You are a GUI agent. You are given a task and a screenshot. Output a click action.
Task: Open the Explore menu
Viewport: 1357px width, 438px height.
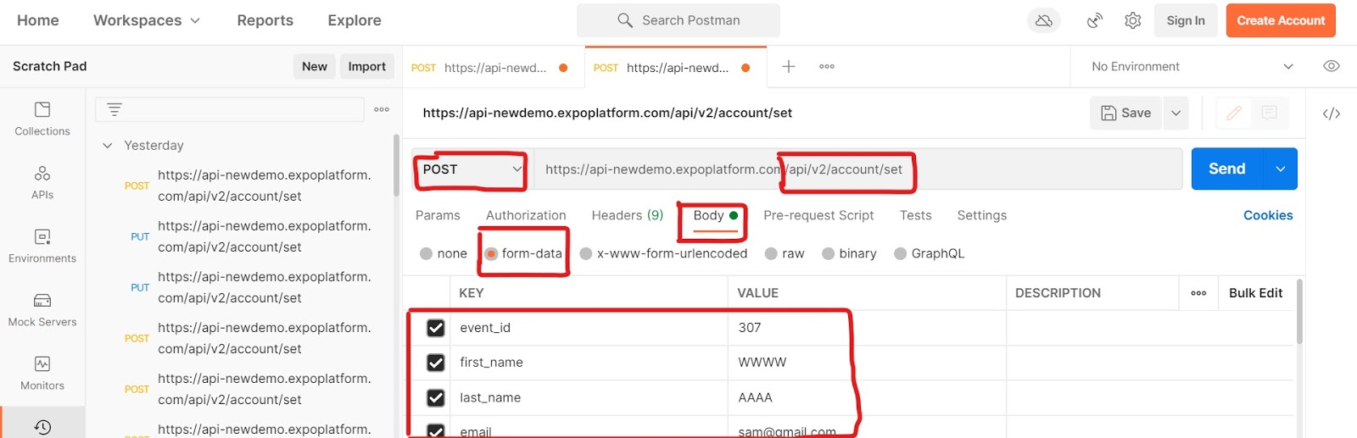pos(355,20)
